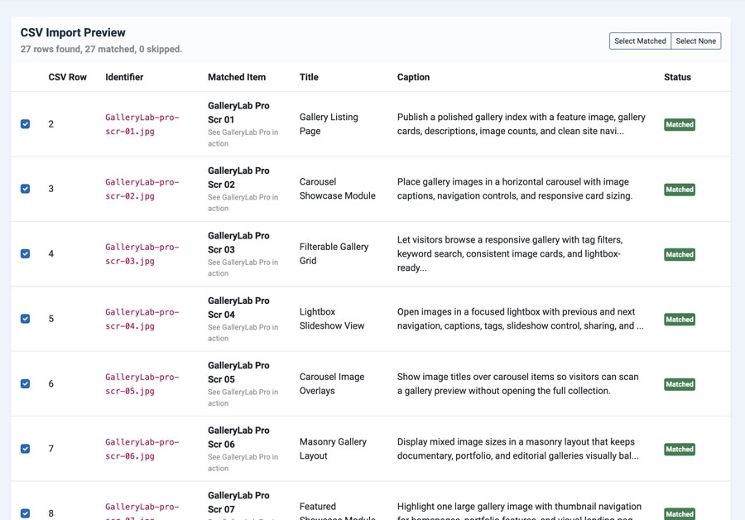The image size is (745, 520).
Task: Select identifier GalleryLab-pro-scr-05.jpg
Action: click(142, 383)
